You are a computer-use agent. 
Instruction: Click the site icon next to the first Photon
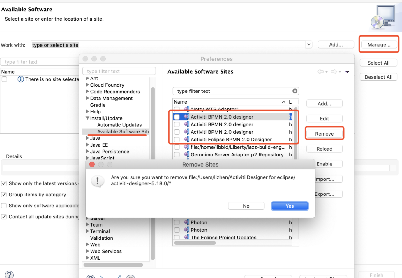186,222
